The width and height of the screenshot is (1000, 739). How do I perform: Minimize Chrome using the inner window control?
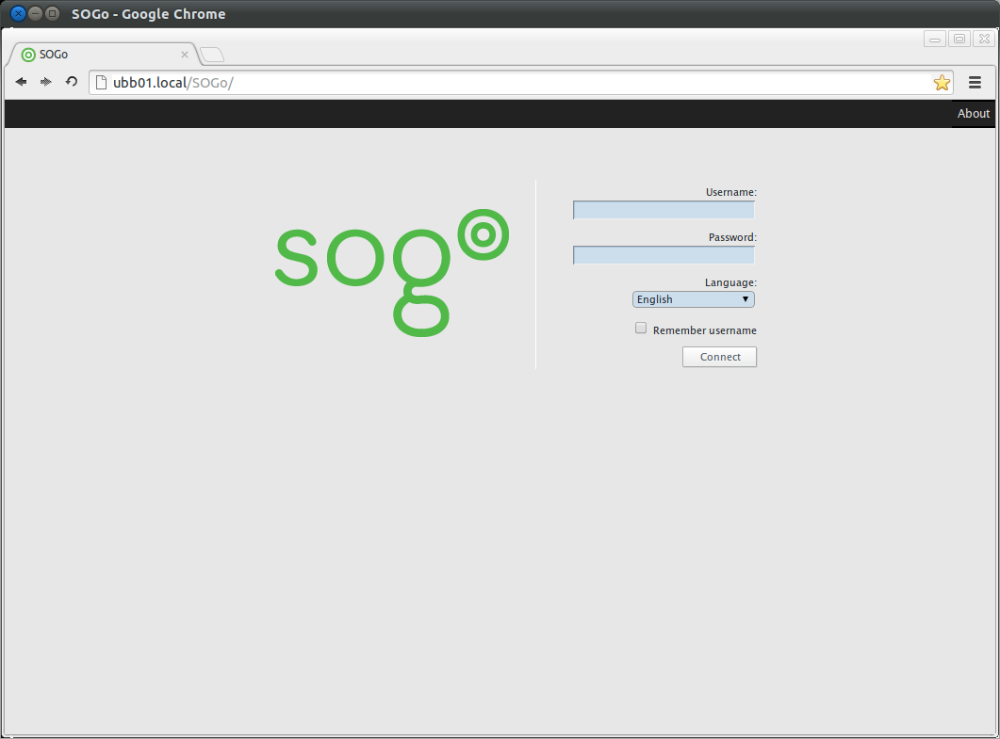tap(934, 39)
